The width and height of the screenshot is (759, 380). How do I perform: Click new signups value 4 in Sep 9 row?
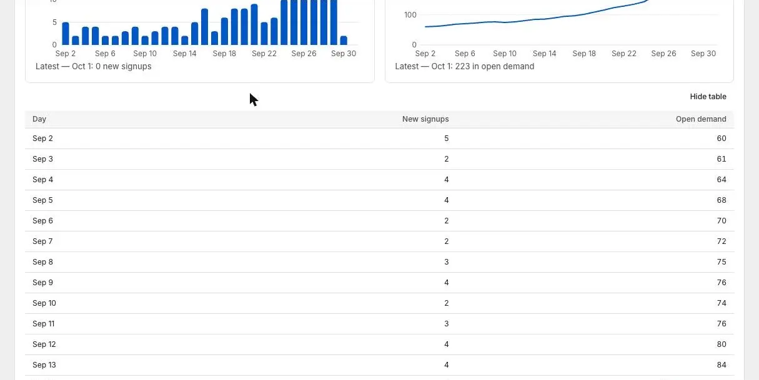tap(447, 283)
